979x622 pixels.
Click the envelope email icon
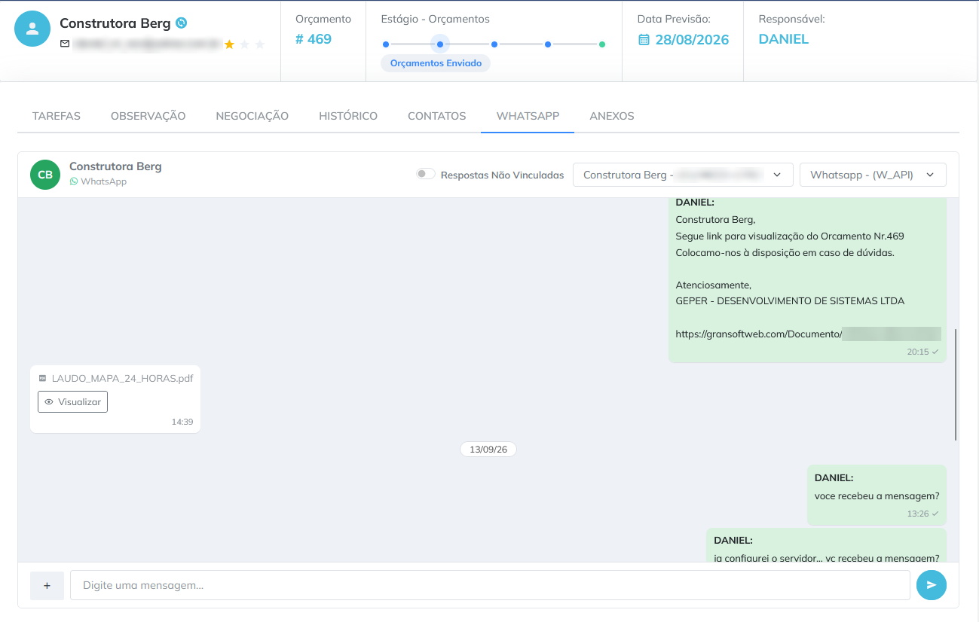[65, 44]
